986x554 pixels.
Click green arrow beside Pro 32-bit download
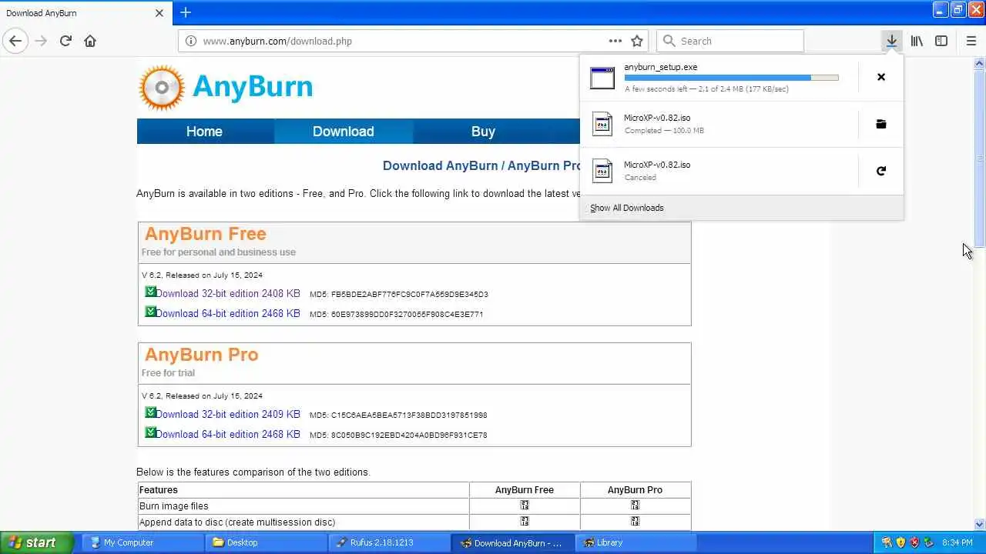pos(150,412)
